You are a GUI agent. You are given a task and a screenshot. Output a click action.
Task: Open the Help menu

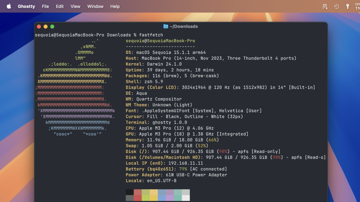click(115, 6)
